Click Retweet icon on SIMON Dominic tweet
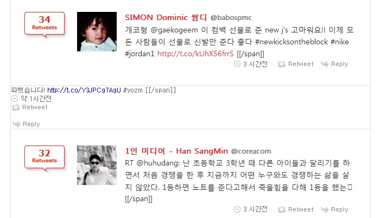 tap(281, 64)
